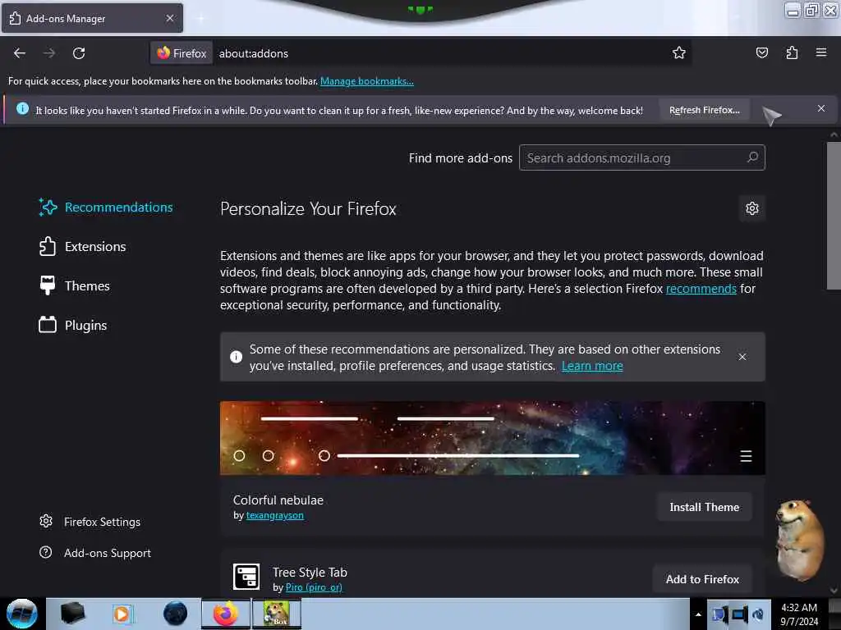The image size is (841, 630).
Task: Open the Manage bookmarks link
Action: click(367, 81)
